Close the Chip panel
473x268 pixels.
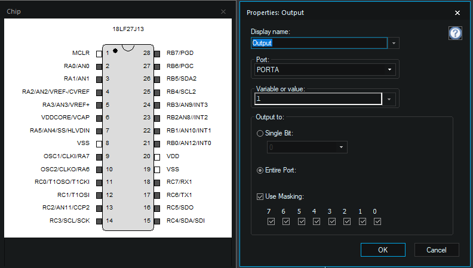point(223,12)
